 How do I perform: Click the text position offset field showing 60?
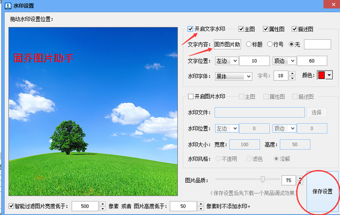click(312, 61)
